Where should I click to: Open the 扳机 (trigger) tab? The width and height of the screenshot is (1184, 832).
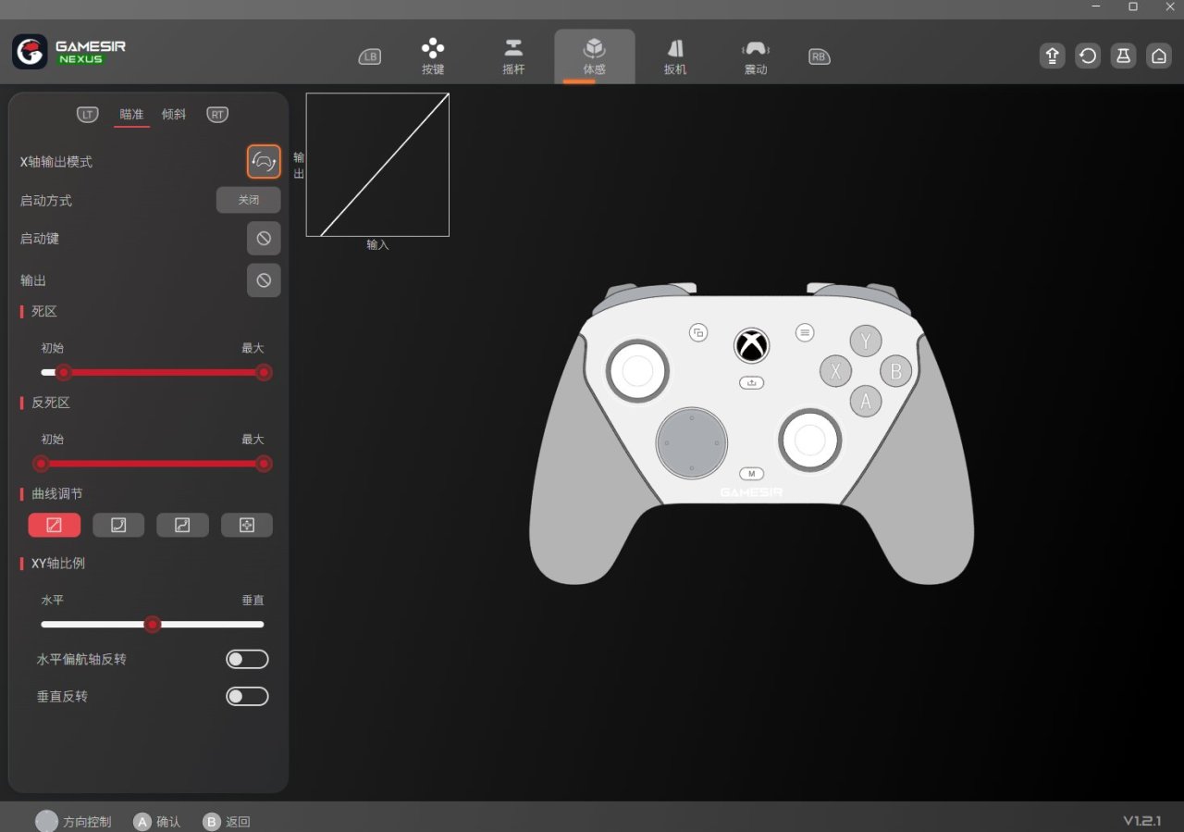[675, 56]
